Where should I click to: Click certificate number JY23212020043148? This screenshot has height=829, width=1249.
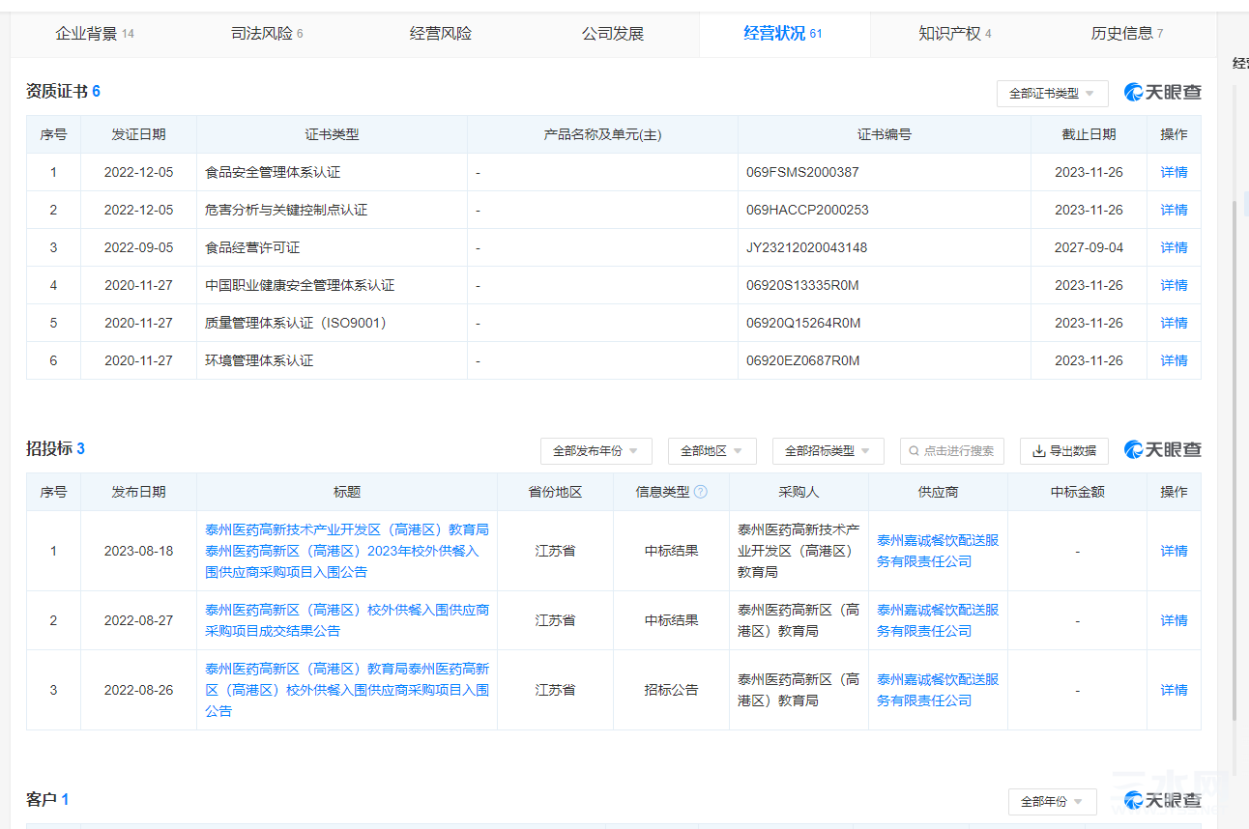point(806,247)
